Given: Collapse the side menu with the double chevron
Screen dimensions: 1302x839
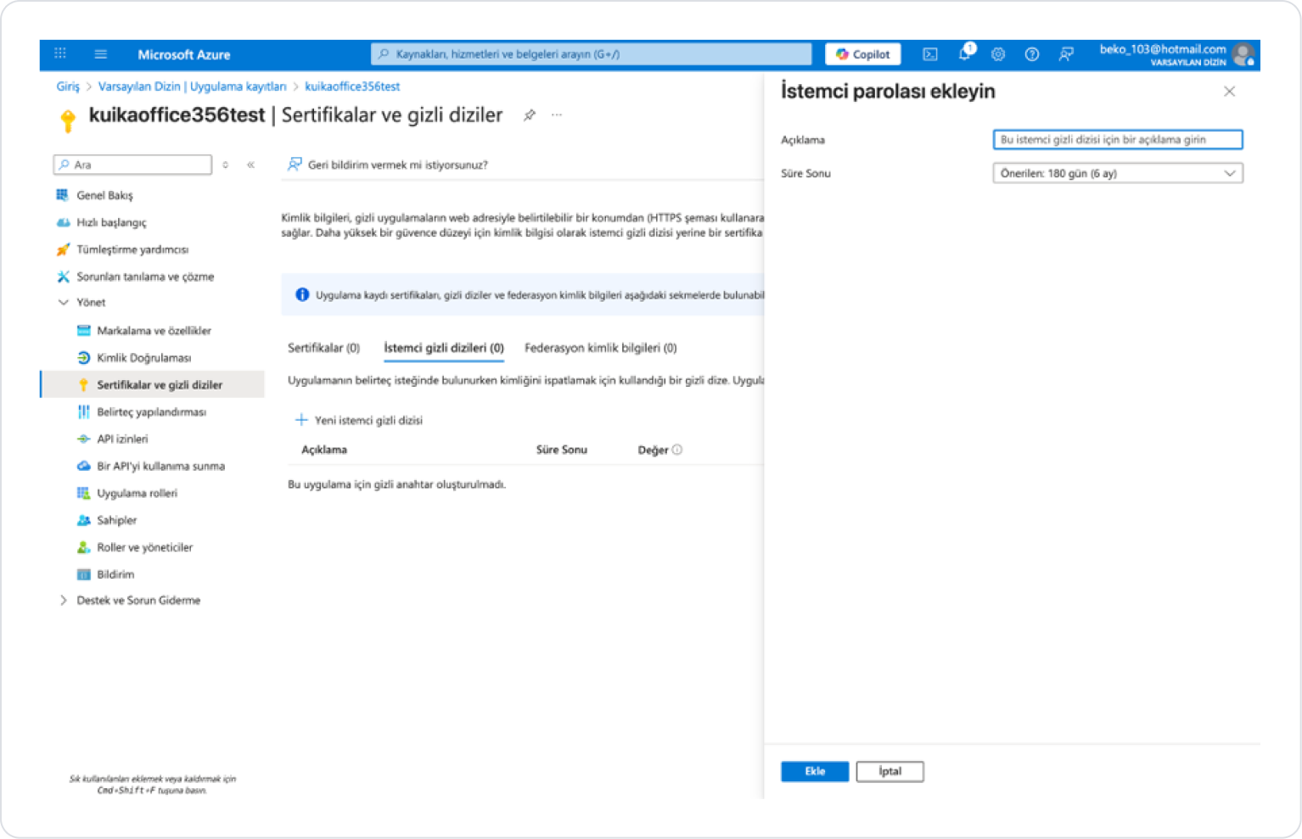Looking at the screenshot, I should (x=251, y=165).
